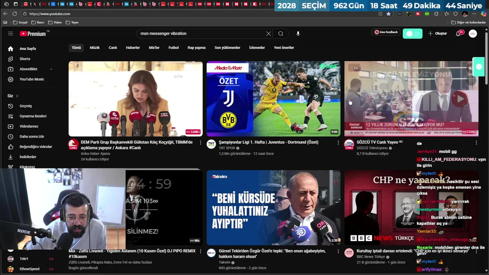The width and height of the screenshot is (489, 275).
Task: Click the YouTube Premium logo
Action: (x=33, y=34)
